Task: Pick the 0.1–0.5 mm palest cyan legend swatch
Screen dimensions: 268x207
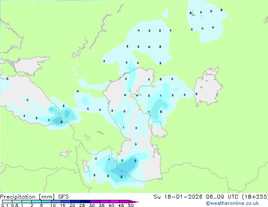Action: (7, 202)
